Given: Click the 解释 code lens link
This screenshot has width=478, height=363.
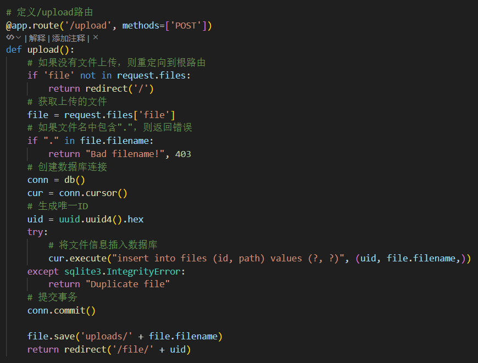Looking at the screenshot, I should pos(37,38).
